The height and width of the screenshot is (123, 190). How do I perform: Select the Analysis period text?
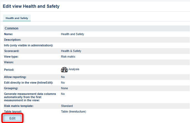point(74,69)
